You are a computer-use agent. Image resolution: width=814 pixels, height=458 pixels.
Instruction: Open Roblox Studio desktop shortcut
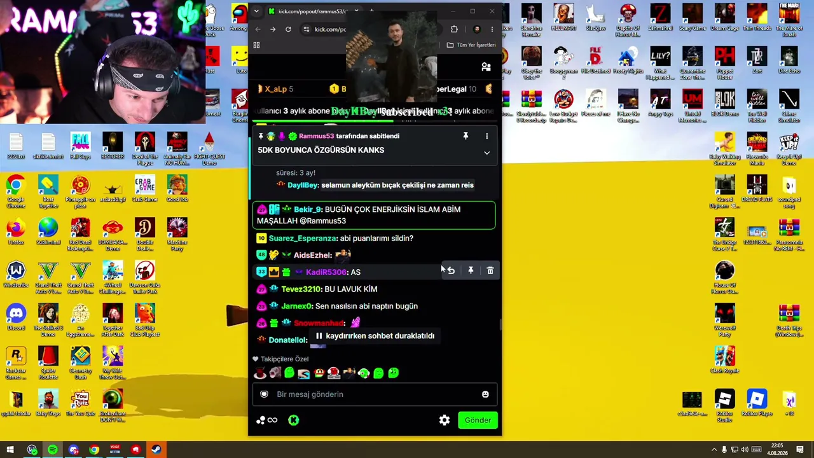pyautogui.click(x=724, y=405)
